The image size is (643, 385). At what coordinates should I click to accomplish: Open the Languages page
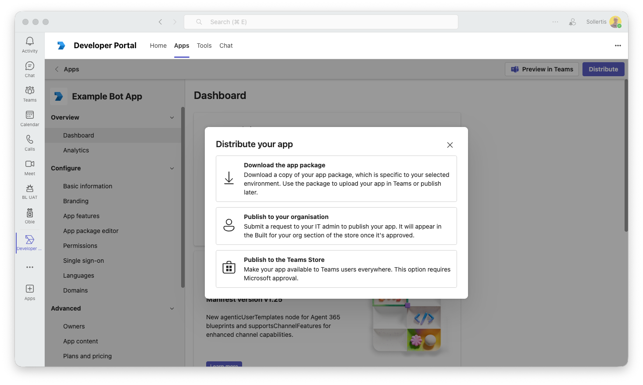[x=113, y=276]
